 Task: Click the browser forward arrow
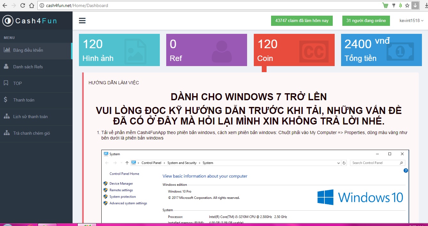point(14,5)
